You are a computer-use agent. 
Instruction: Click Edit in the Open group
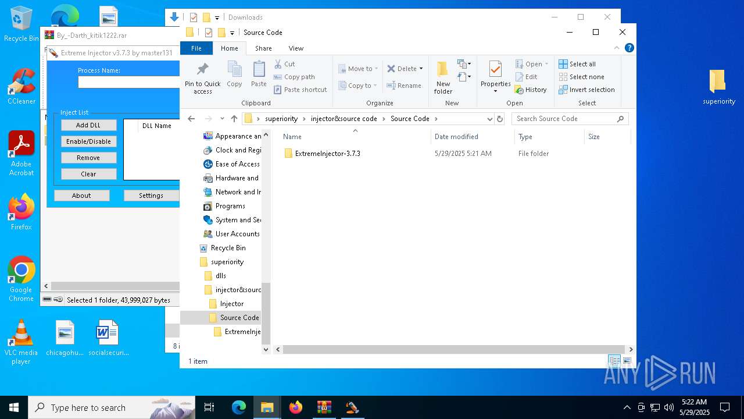526,77
